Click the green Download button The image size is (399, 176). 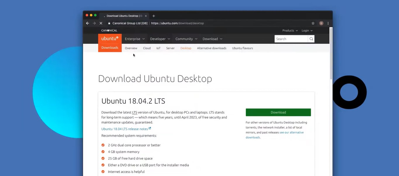point(278,112)
